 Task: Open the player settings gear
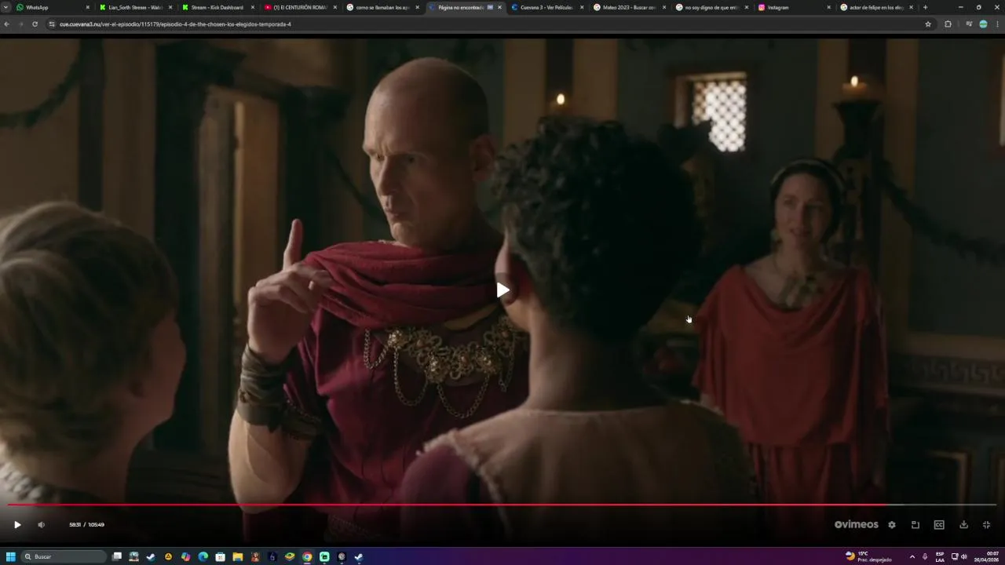(x=892, y=525)
